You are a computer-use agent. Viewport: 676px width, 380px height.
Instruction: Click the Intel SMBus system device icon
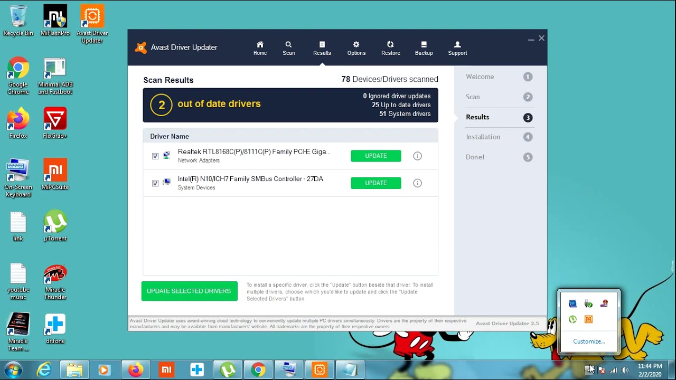tap(166, 183)
